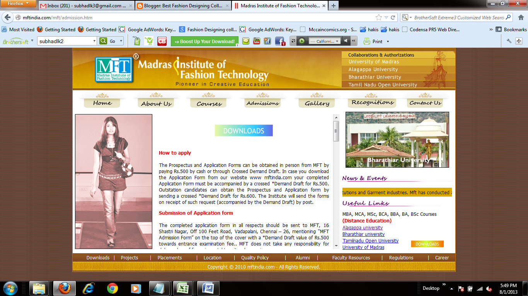Open Internet Explorer from taskbar
The image size is (528, 296).
click(x=89, y=288)
